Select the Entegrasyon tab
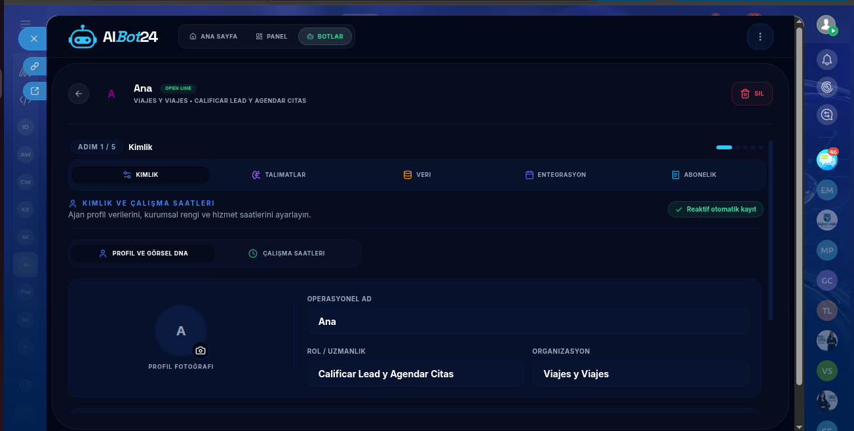Screen dimensions: 854x431 556,175
